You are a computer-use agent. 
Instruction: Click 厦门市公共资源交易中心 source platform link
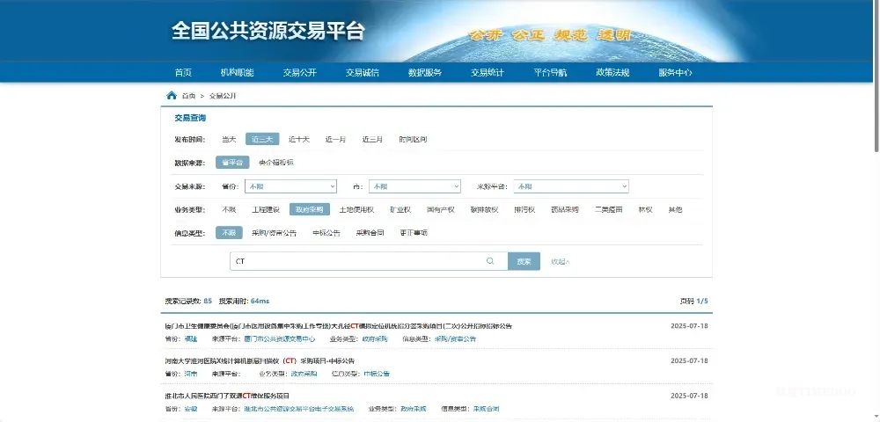(x=280, y=339)
